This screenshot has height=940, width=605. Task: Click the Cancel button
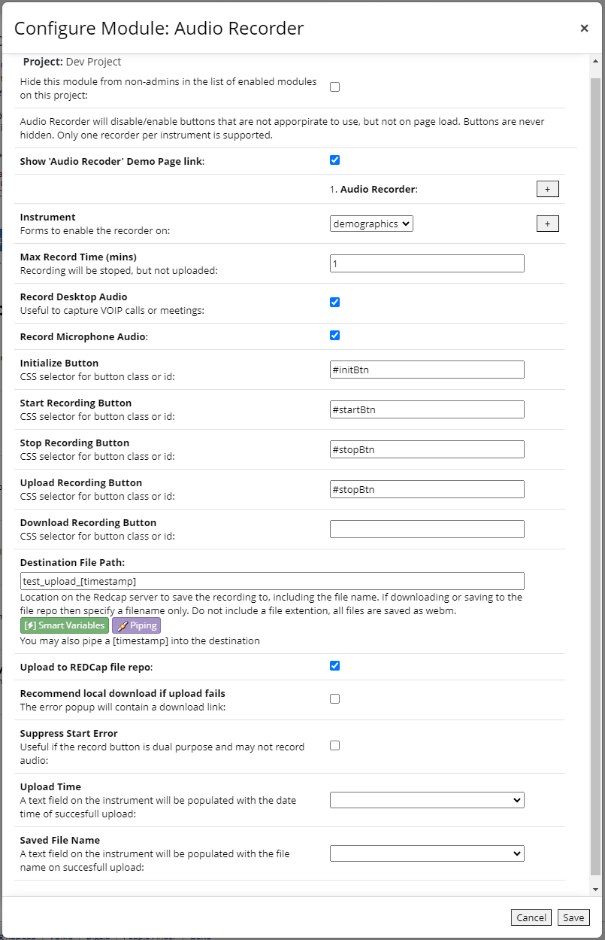(x=531, y=917)
